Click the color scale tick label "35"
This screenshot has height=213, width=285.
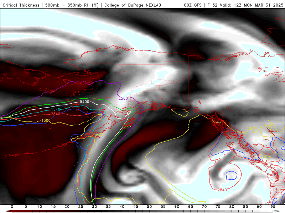108,207
